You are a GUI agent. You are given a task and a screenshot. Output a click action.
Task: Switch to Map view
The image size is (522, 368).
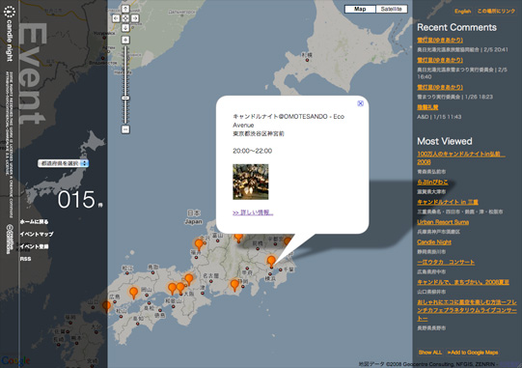click(x=360, y=9)
